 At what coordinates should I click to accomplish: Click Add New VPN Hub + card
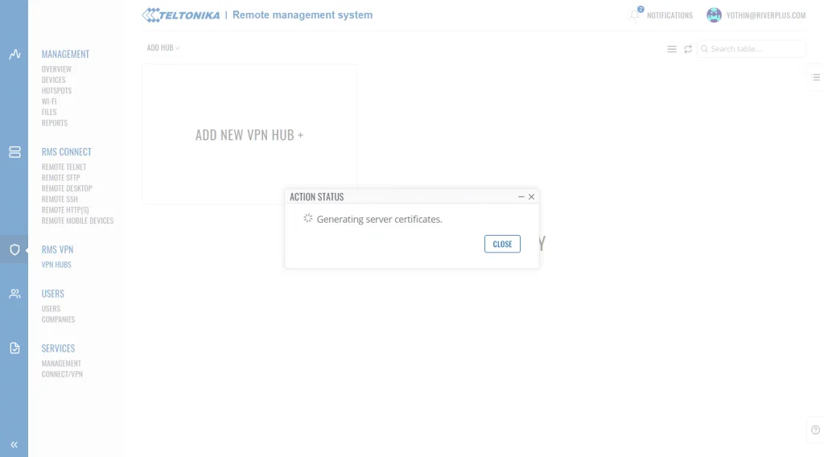point(249,135)
